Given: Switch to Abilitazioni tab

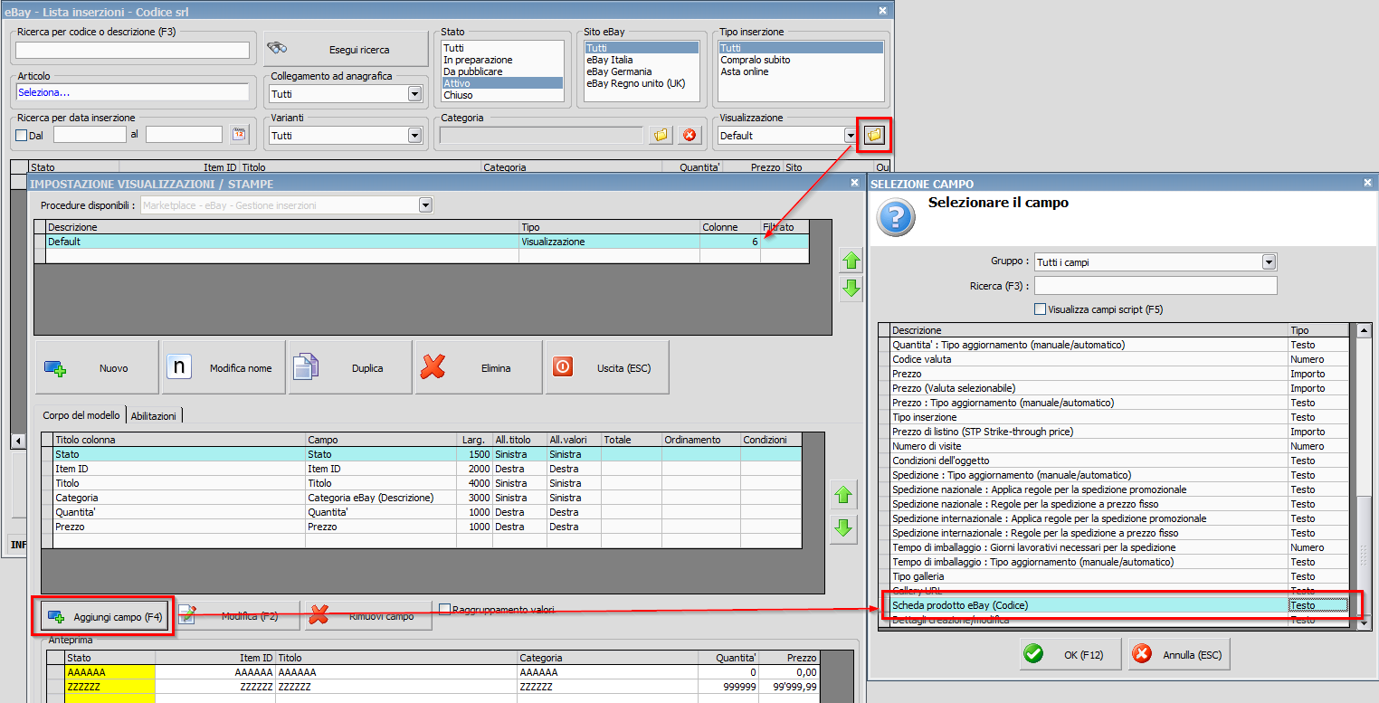Looking at the screenshot, I should (155, 416).
